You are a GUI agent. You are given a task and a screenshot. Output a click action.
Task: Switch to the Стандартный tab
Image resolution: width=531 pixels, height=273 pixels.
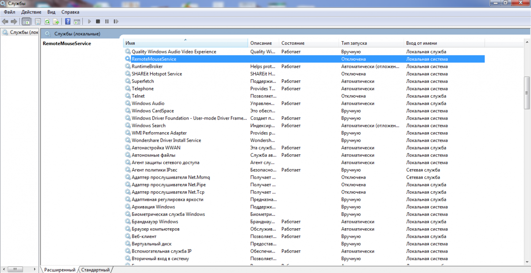[x=96, y=270]
